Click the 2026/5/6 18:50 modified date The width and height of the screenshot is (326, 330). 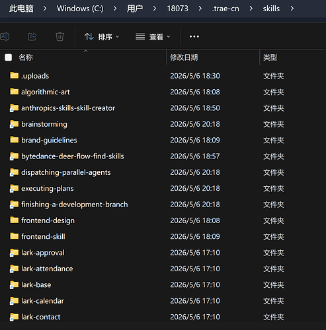tap(195, 108)
